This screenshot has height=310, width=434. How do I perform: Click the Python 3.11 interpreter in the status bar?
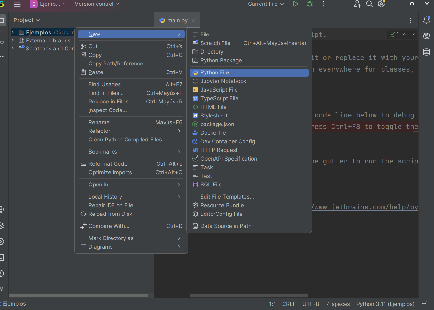click(x=385, y=304)
